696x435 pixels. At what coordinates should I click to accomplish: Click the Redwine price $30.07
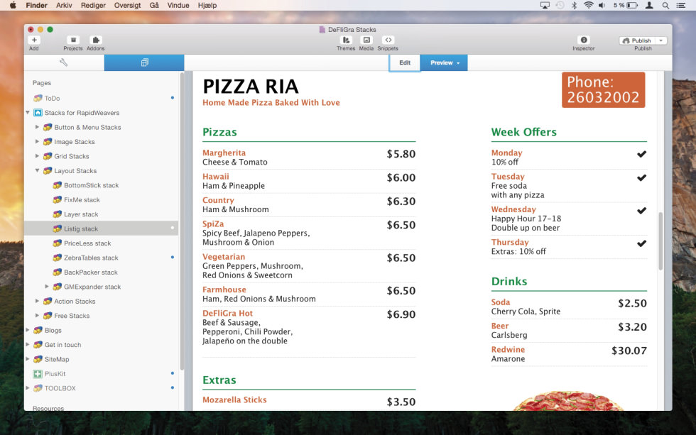629,351
